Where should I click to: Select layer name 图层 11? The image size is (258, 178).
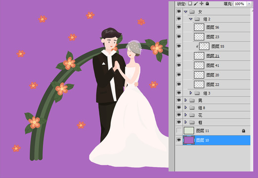[x=203, y=131]
